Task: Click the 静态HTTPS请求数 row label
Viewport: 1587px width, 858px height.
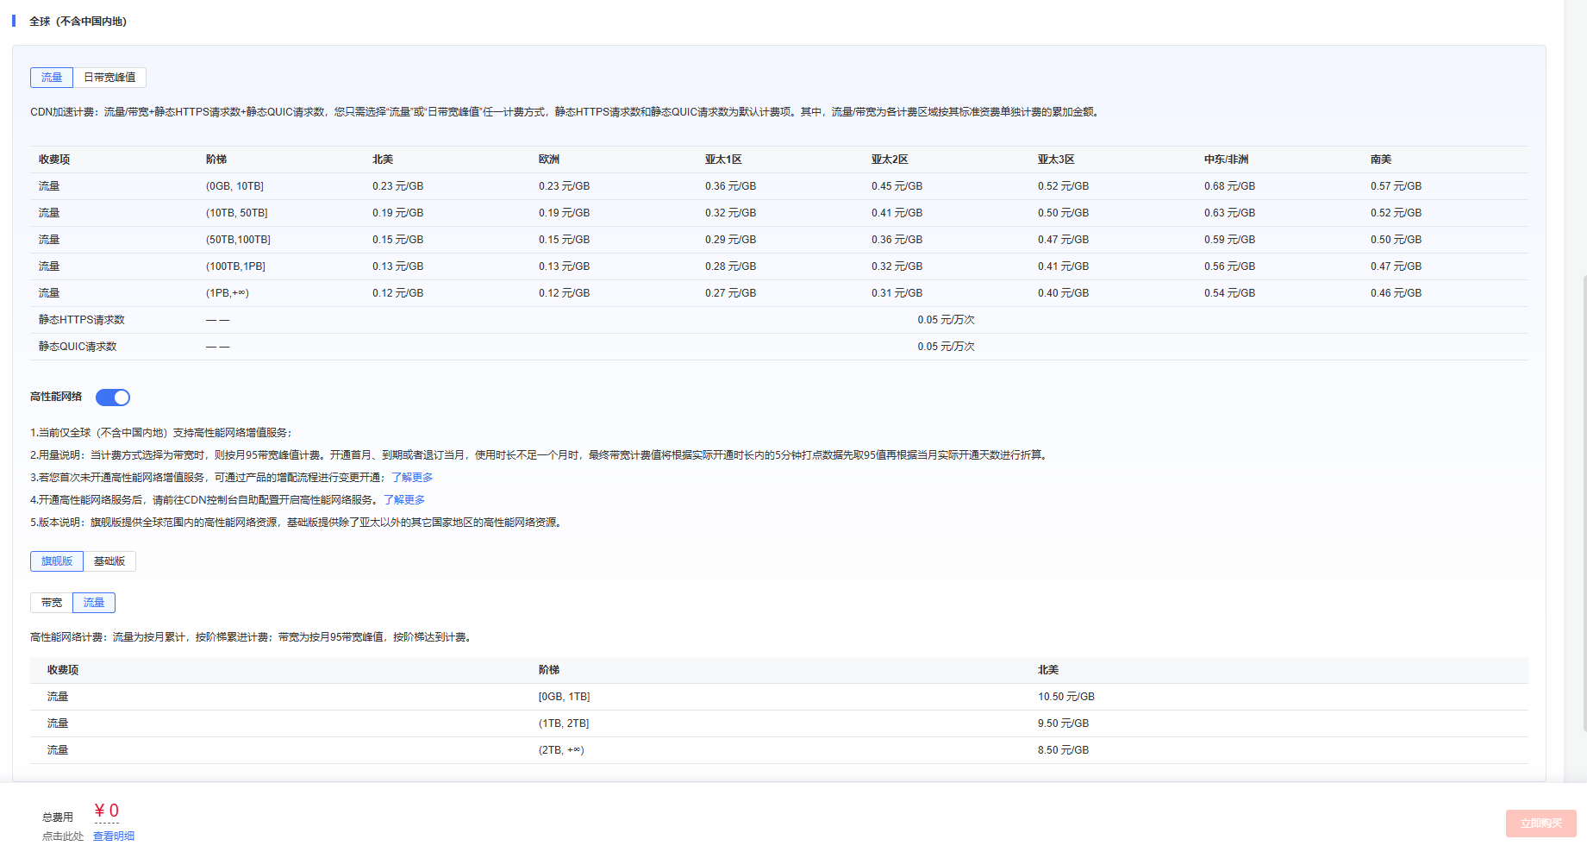Action: click(82, 320)
